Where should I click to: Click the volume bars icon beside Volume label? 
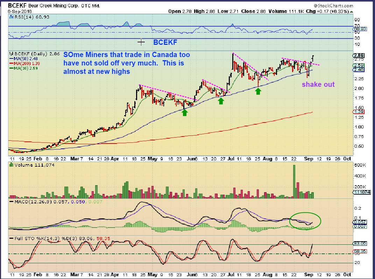point(11,165)
